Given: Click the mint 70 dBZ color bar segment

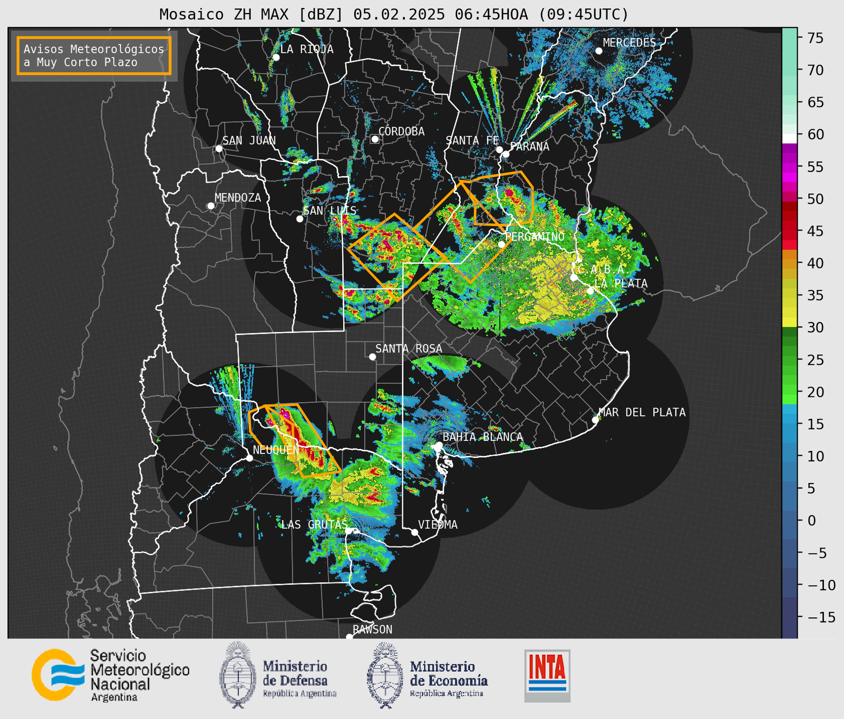Looking at the screenshot, I should (x=789, y=70).
